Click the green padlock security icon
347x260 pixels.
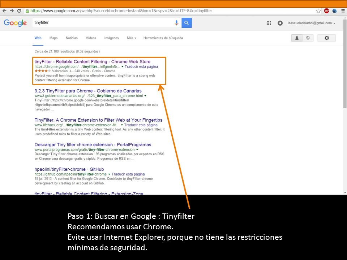(27, 10)
